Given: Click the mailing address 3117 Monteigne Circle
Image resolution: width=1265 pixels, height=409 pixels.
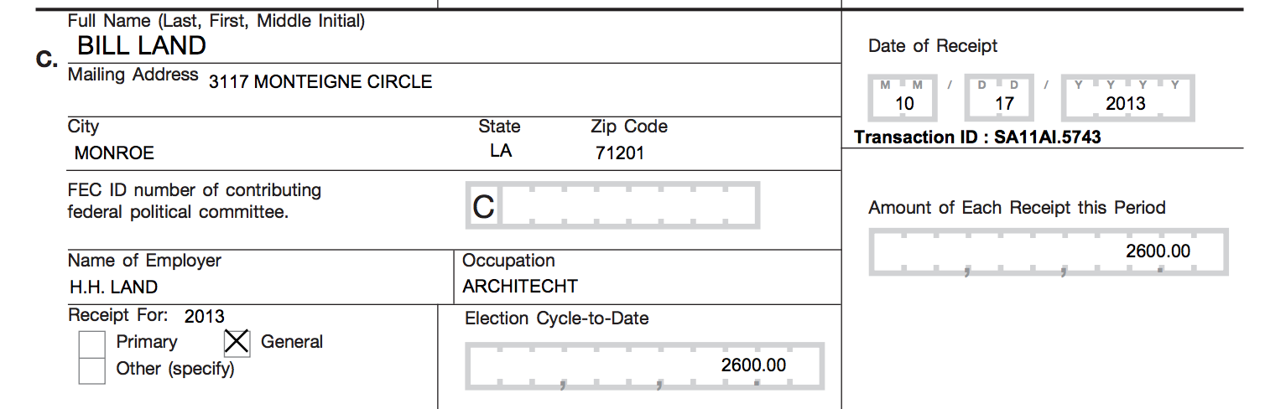Looking at the screenshot, I should coord(320,82).
